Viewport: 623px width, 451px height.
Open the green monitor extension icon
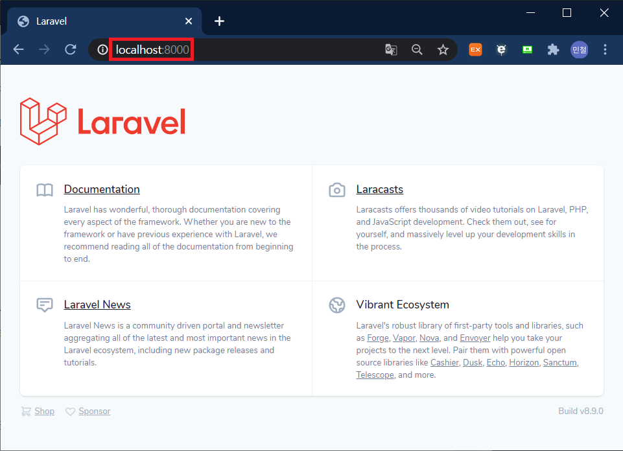(527, 50)
